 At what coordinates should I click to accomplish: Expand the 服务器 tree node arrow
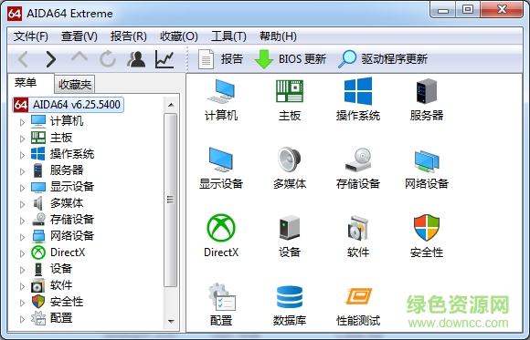click(22, 171)
